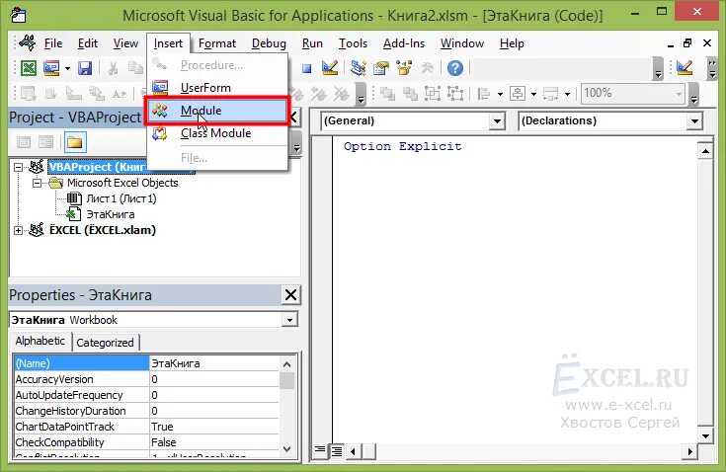The width and height of the screenshot is (726, 472).
Task: Open the Window menu
Action: 462,43
